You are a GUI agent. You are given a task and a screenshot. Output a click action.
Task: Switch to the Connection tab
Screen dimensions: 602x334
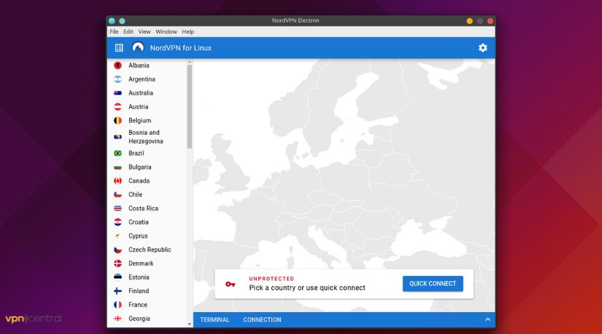(262, 320)
